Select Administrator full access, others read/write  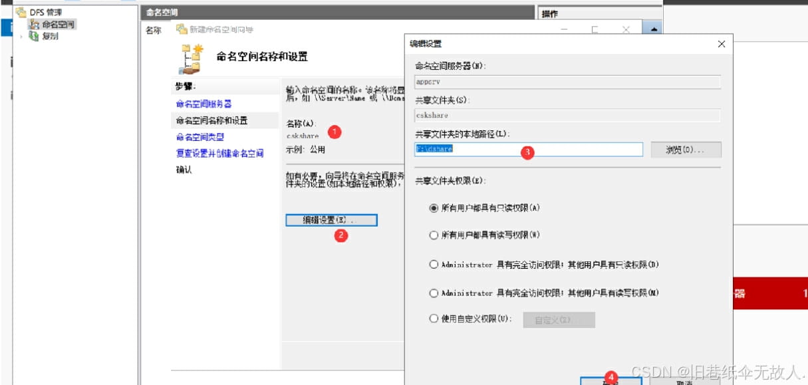tap(434, 293)
